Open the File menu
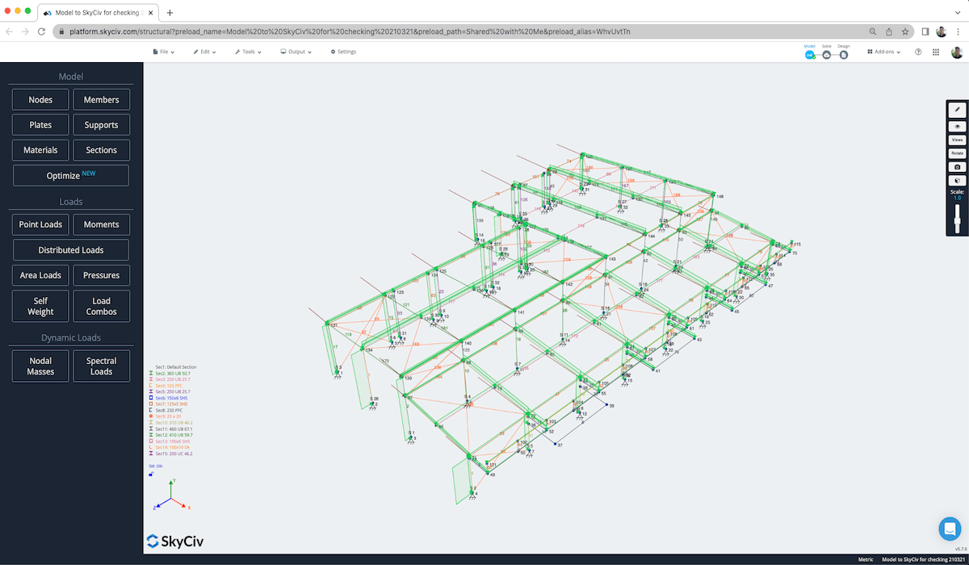The width and height of the screenshot is (969, 565). (164, 51)
